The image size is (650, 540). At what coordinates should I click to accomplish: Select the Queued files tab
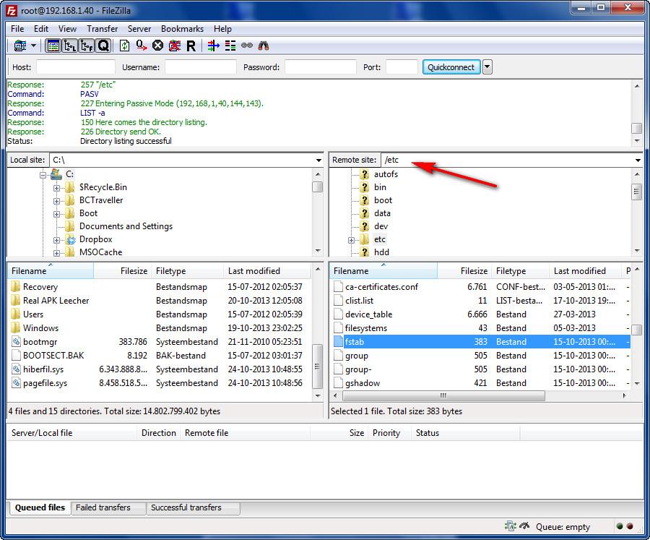tap(40, 507)
